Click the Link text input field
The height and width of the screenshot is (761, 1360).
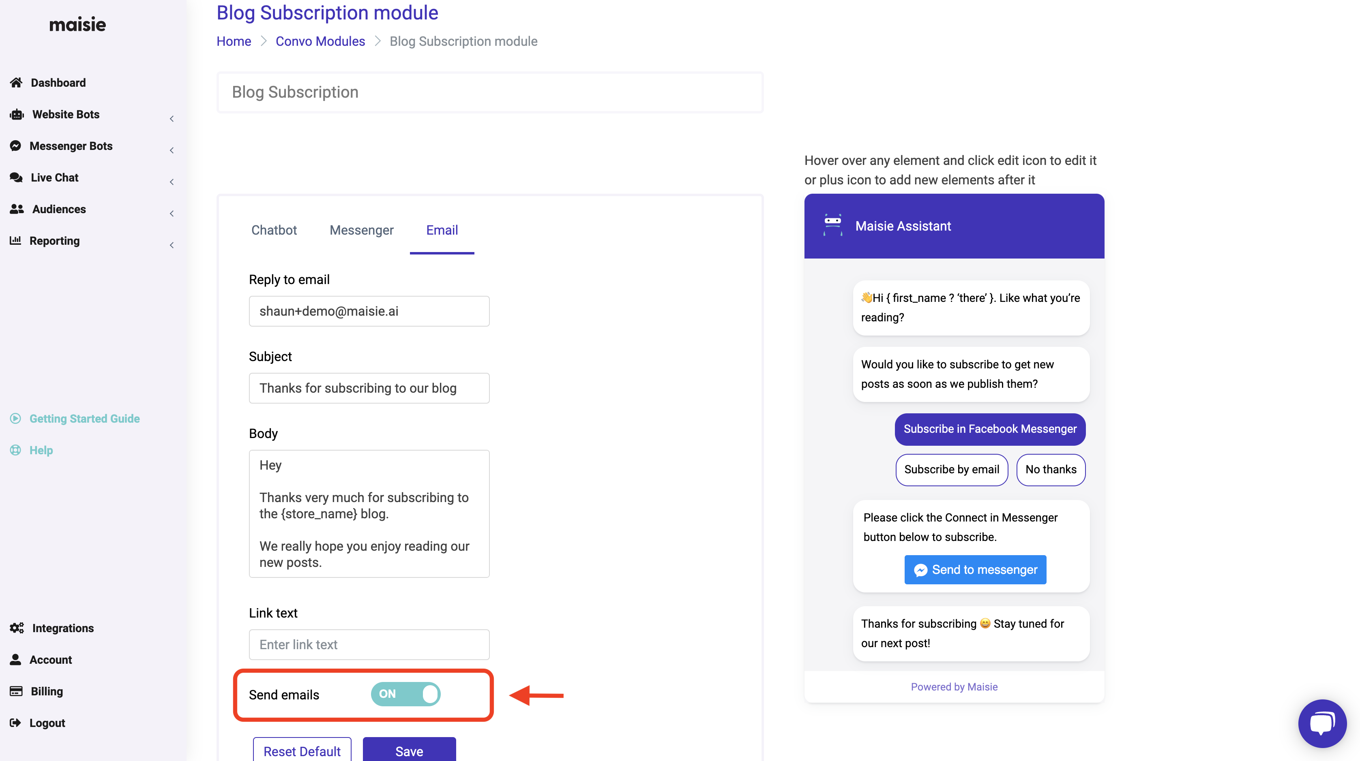(x=369, y=644)
